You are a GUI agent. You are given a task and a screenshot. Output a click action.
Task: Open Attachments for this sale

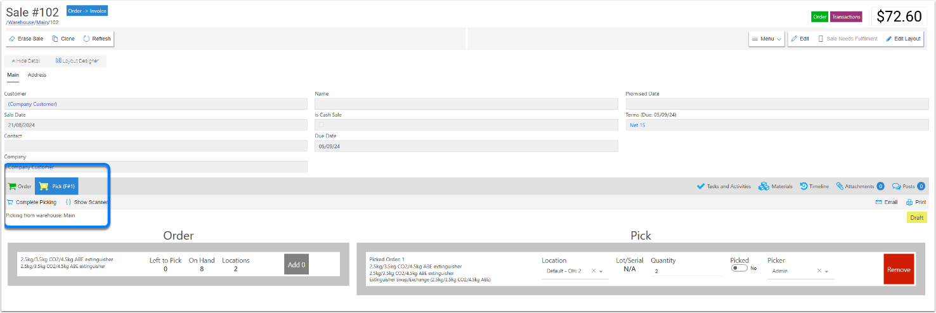click(855, 186)
